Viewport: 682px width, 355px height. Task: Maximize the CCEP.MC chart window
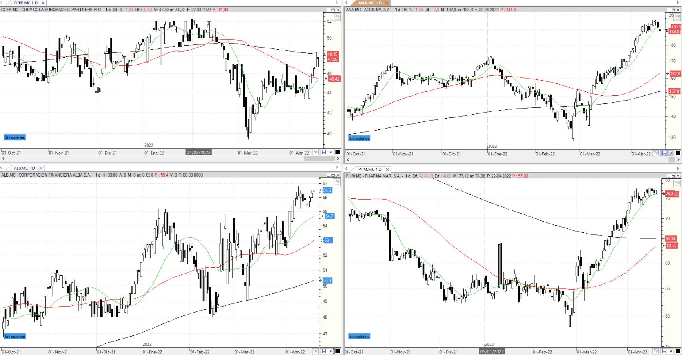point(333,10)
